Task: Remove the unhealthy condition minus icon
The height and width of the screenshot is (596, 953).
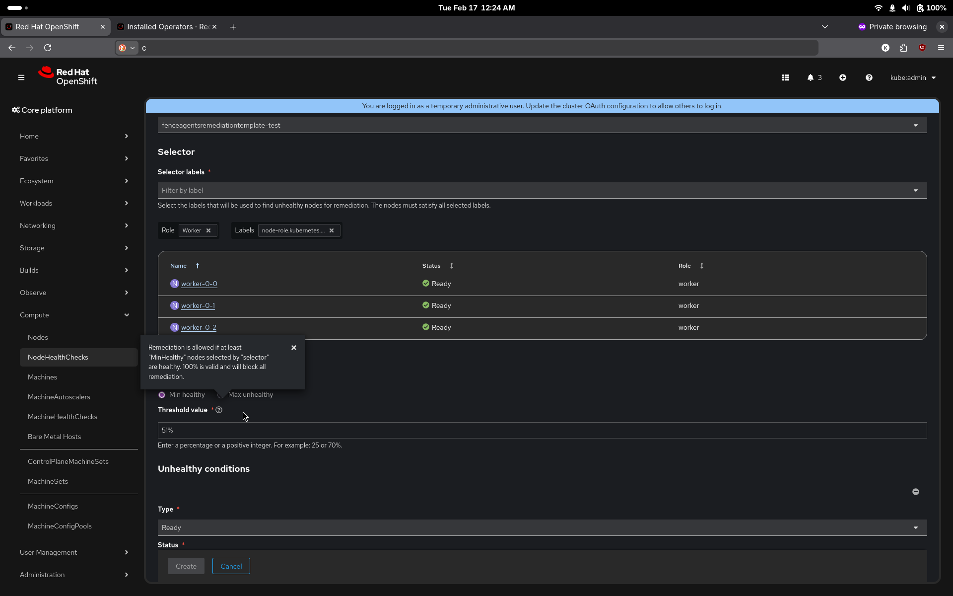Action: (915, 492)
